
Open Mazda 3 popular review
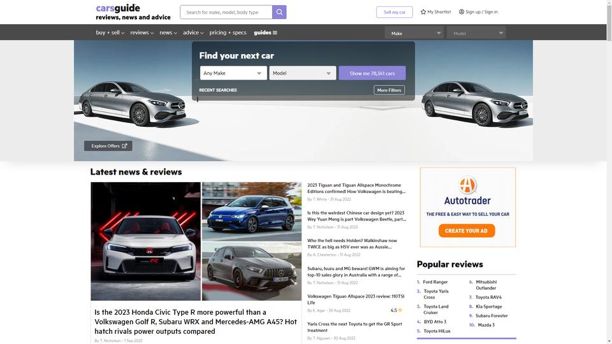pos(486,325)
